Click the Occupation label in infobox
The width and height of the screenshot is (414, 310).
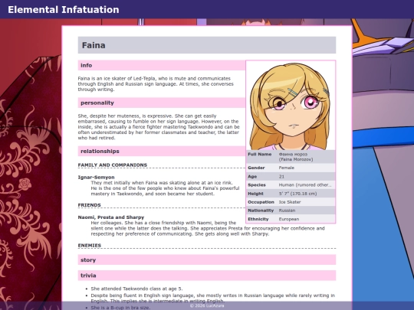(x=261, y=202)
